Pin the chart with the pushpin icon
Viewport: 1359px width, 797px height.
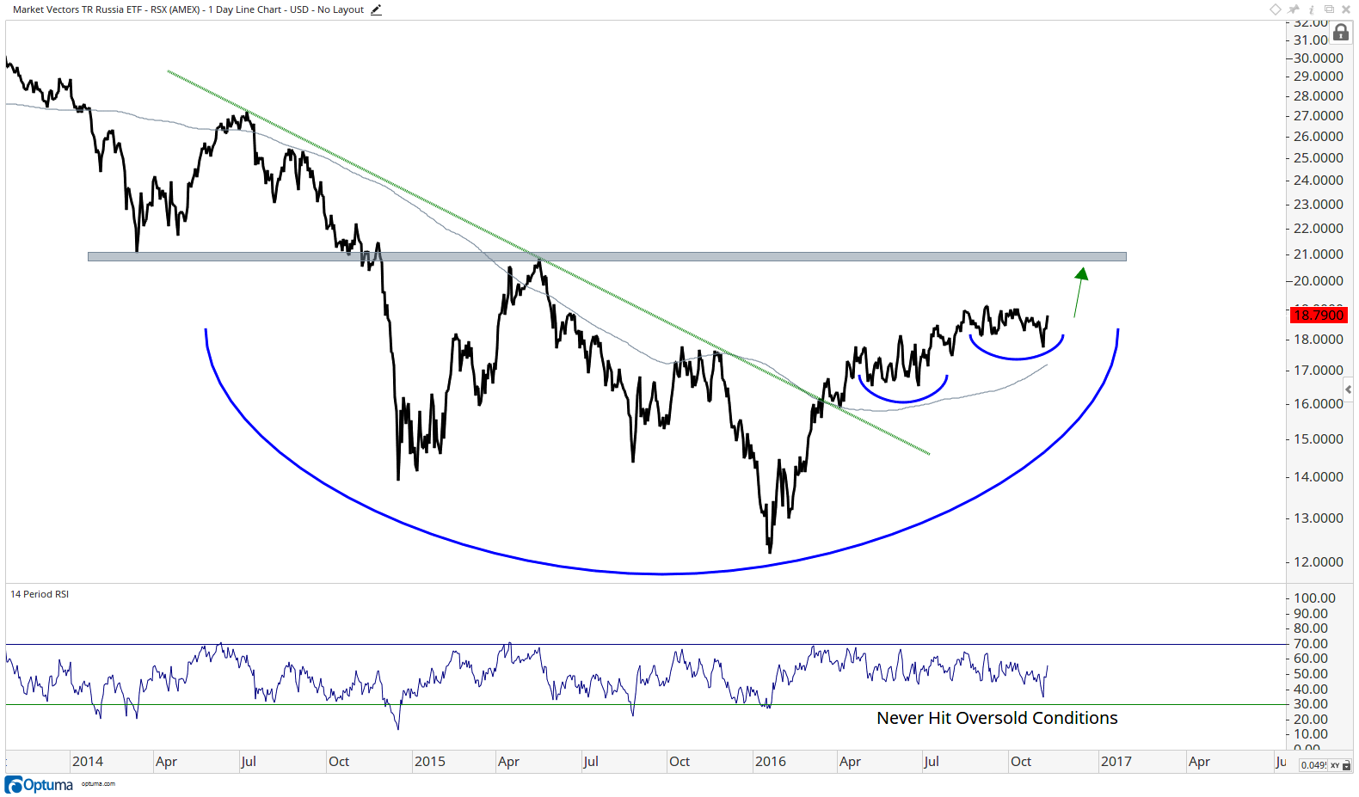point(1294,9)
